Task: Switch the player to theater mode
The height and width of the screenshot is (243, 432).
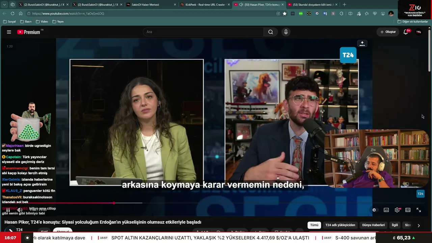Action: pyautogui.click(x=408, y=210)
